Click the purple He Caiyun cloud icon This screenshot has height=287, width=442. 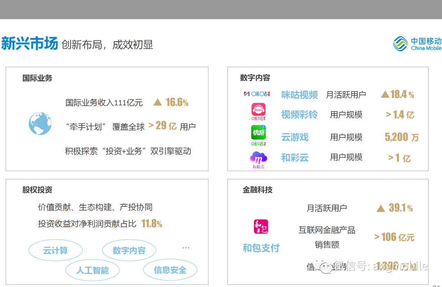(x=258, y=160)
